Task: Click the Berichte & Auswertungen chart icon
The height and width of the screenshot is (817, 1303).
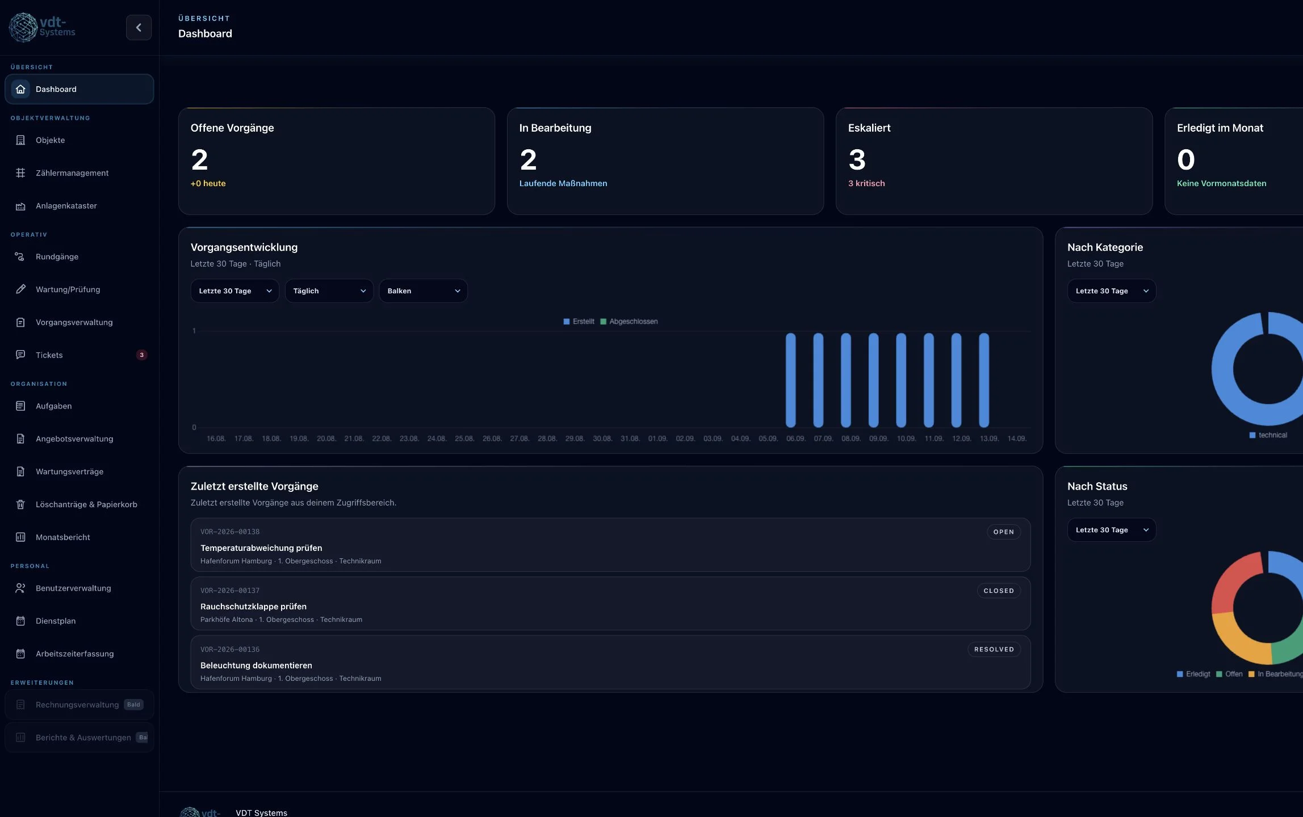Action: point(20,738)
